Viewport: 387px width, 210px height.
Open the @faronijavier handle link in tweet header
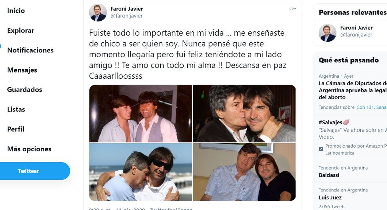click(x=126, y=16)
